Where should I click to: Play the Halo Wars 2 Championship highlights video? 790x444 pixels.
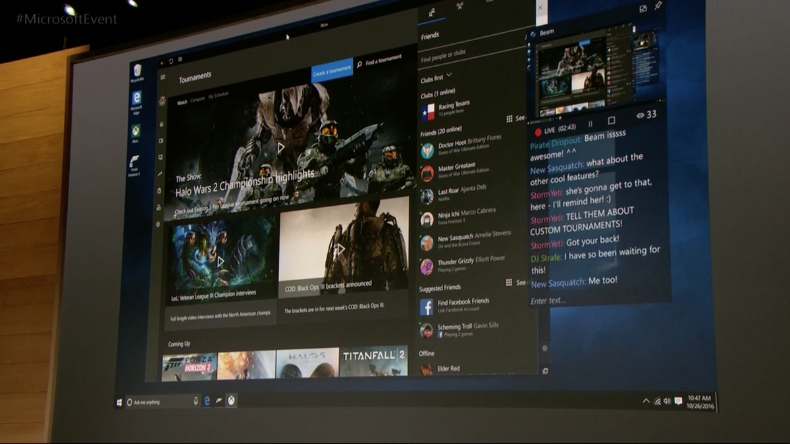[281, 147]
